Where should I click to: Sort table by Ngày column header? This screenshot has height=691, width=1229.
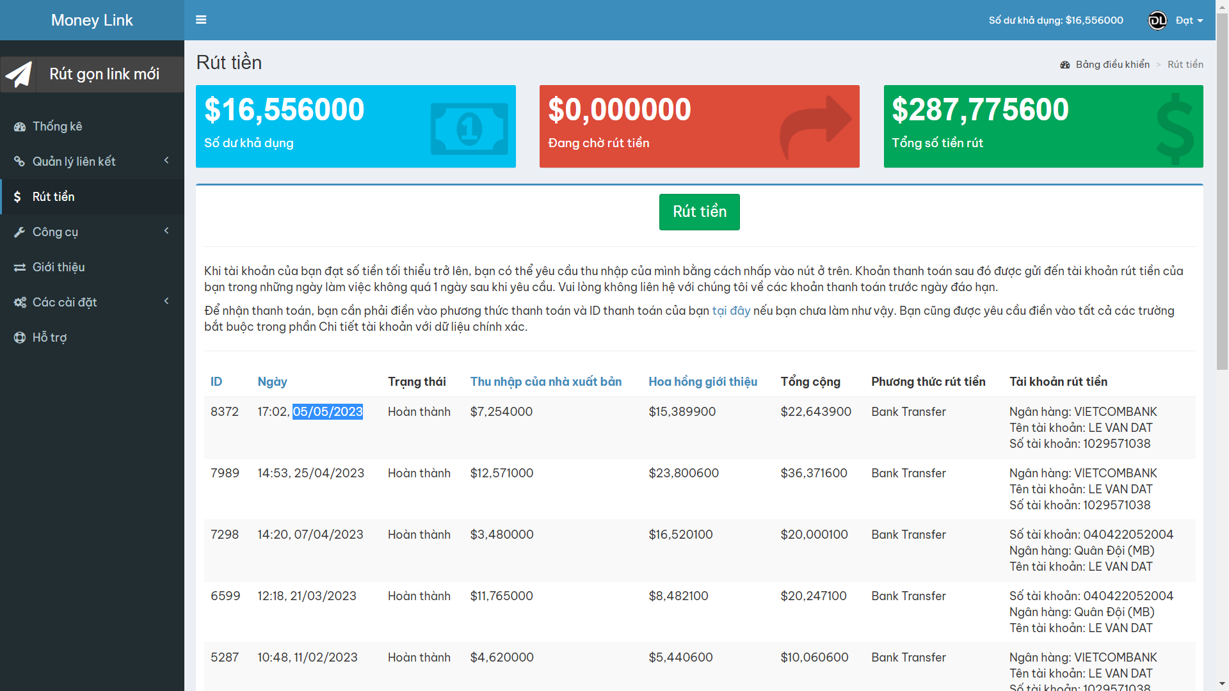[272, 382]
